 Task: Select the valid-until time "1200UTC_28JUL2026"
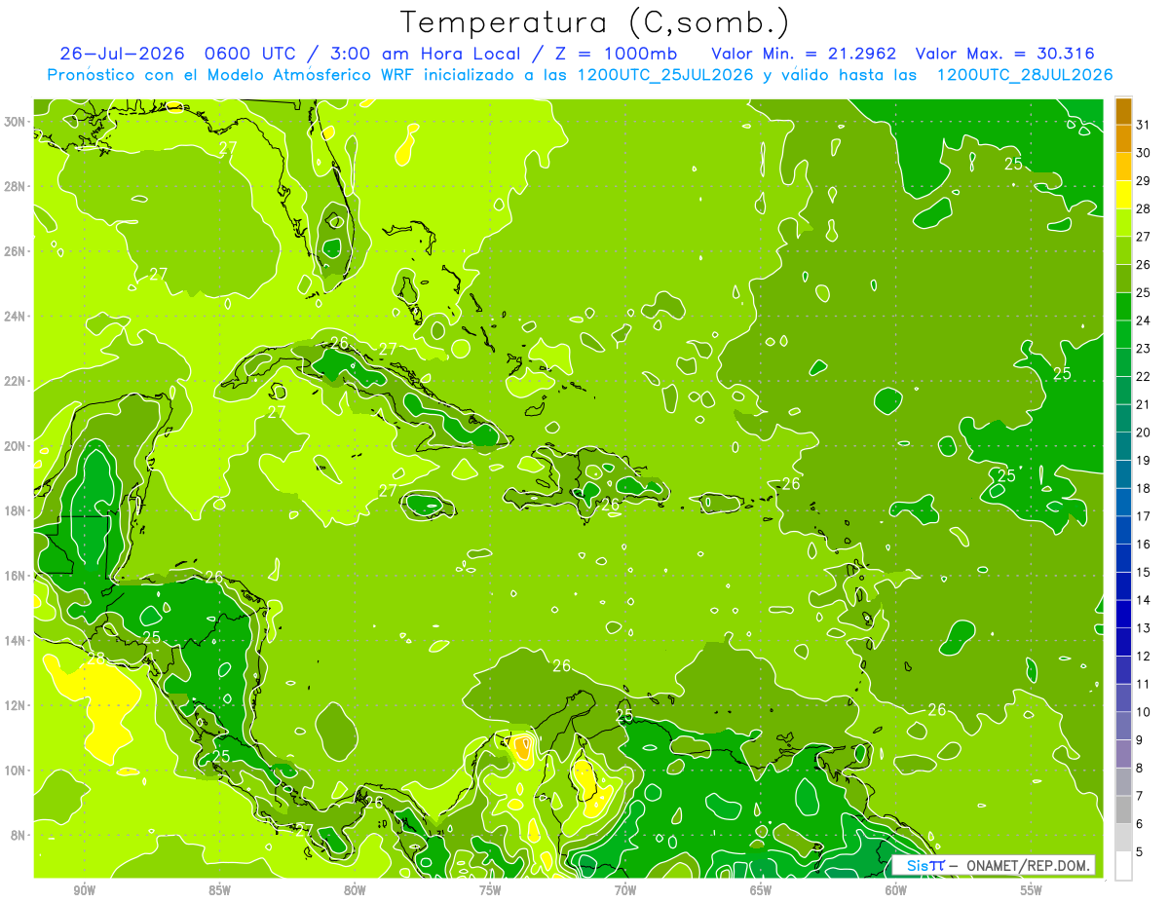(1025, 75)
